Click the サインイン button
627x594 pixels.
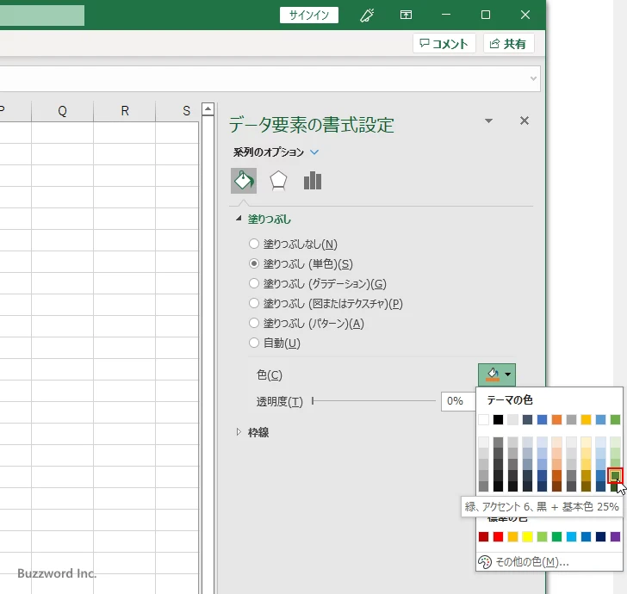(x=308, y=15)
